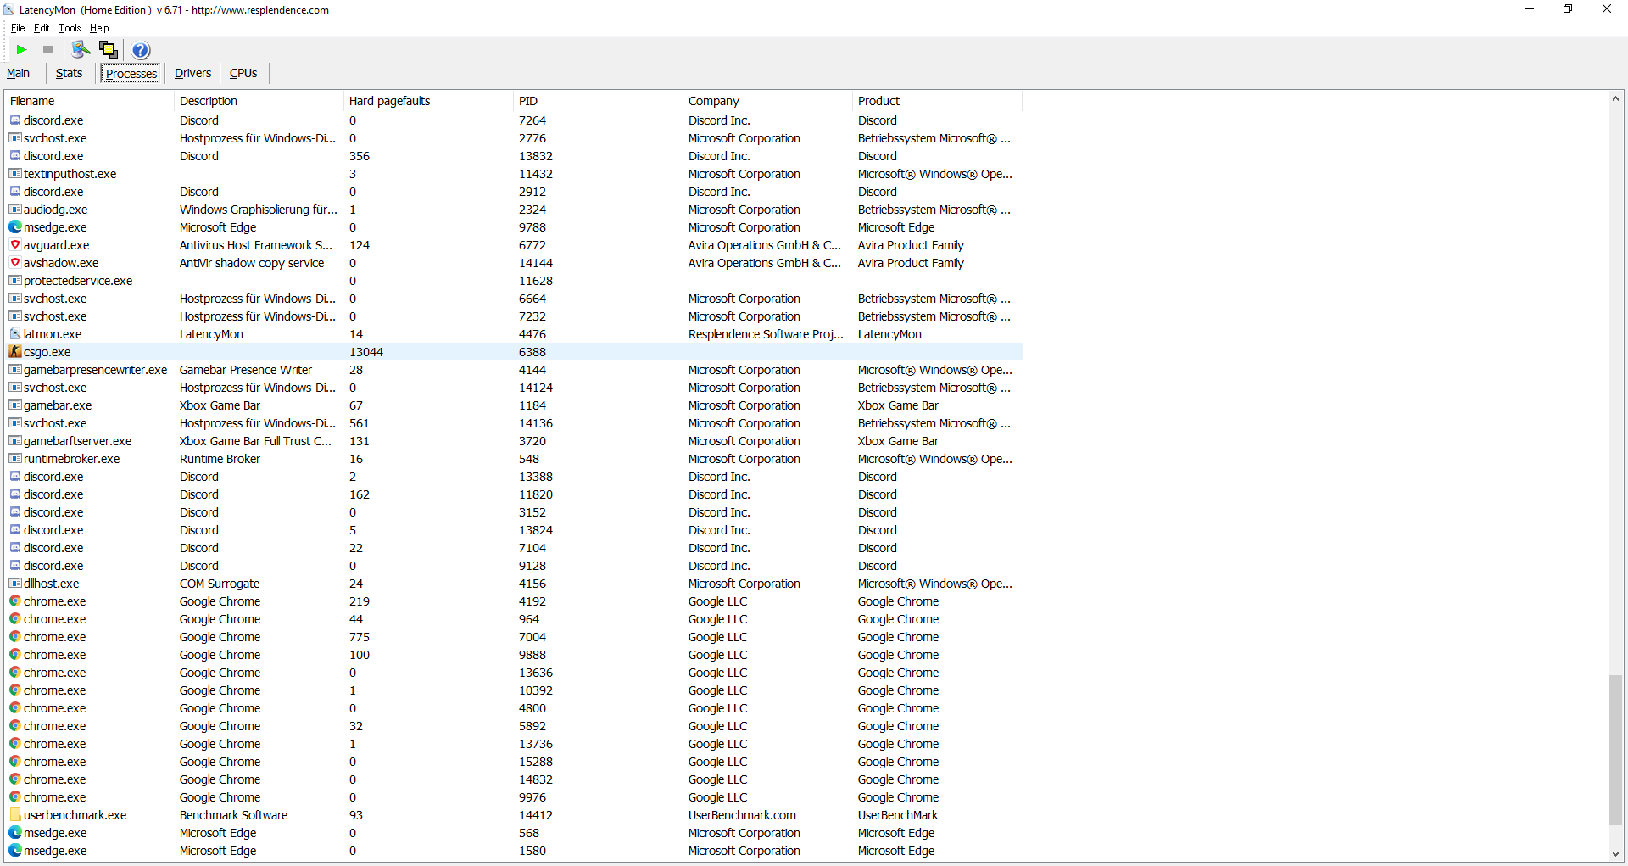The height and width of the screenshot is (866, 1628).
Task: Select the latmon.exe filename
Action: (53, 334)
